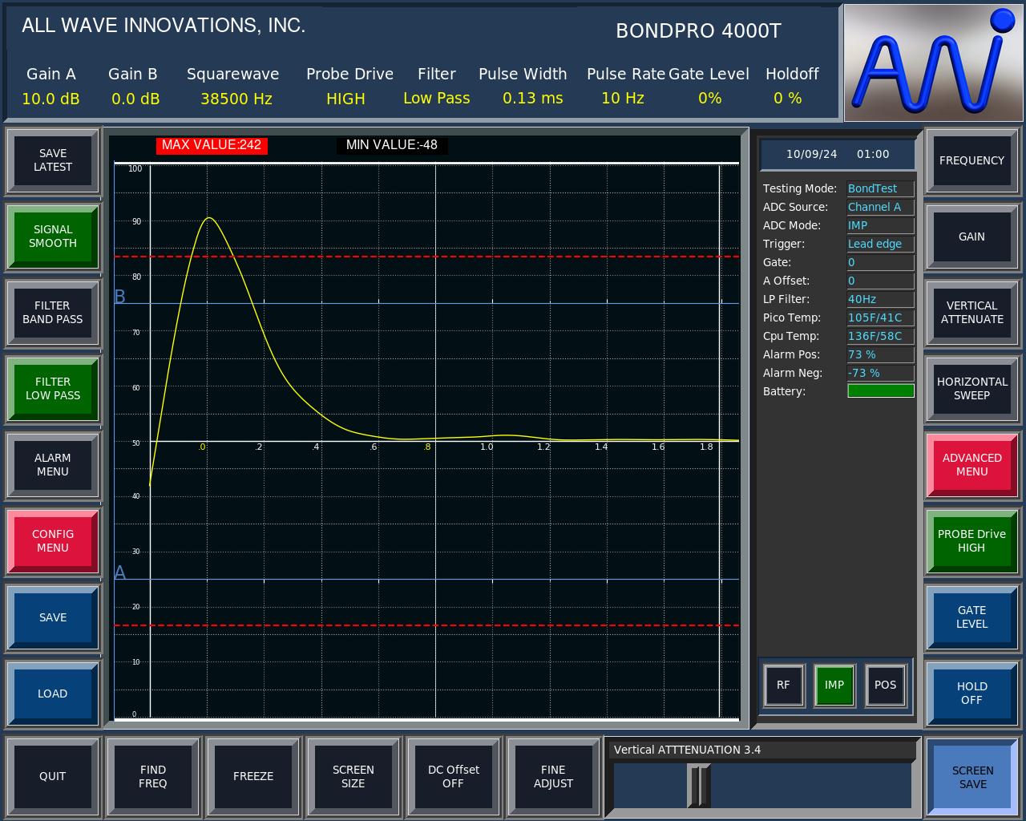Screen dimensions: 1026x821
Task: Click Holdoff 0 % header value
Action: [788, 98]
